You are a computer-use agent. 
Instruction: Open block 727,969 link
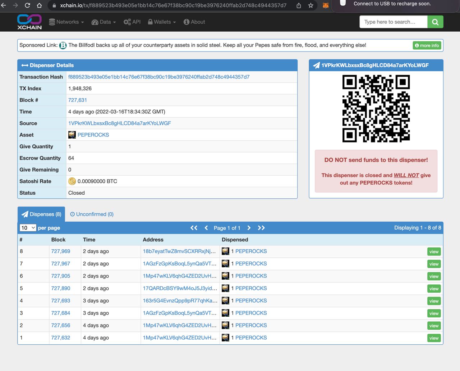tap(61, 251)
